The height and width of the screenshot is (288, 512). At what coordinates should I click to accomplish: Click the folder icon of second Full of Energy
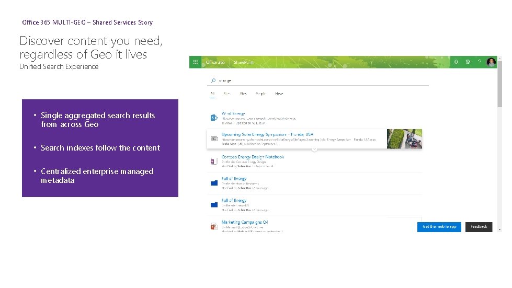(214, 205)
